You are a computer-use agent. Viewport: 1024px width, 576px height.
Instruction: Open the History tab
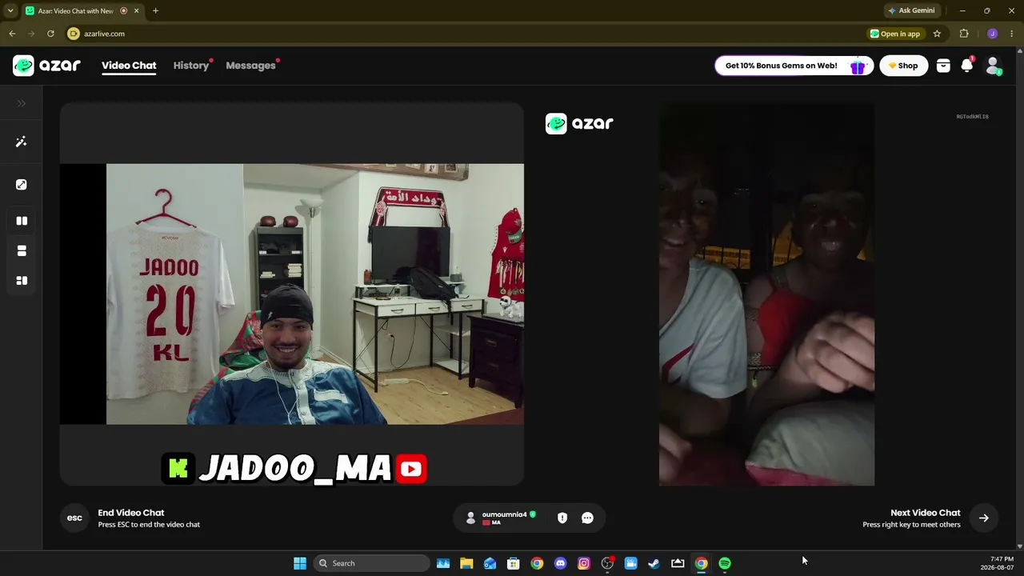tap(191, 66)
